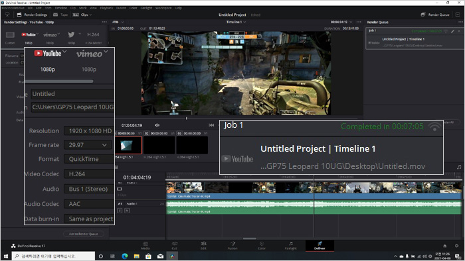Open the File menu

point(30,8)
